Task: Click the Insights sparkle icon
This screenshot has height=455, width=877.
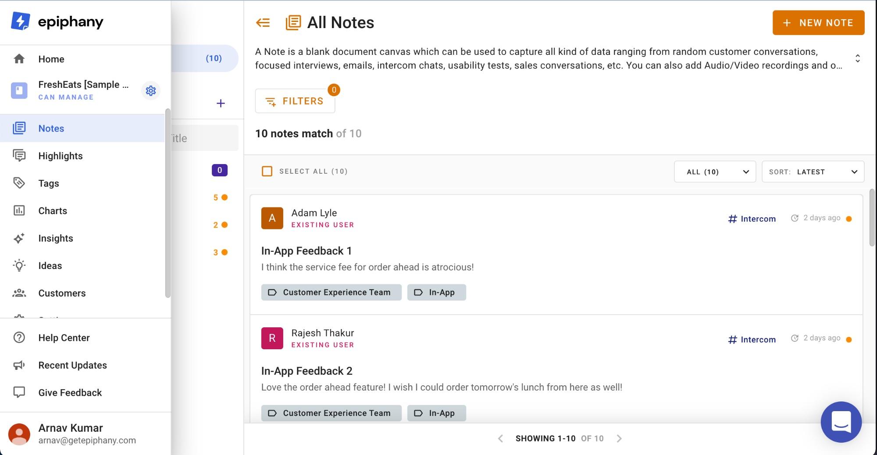Action: coord(19,238)
